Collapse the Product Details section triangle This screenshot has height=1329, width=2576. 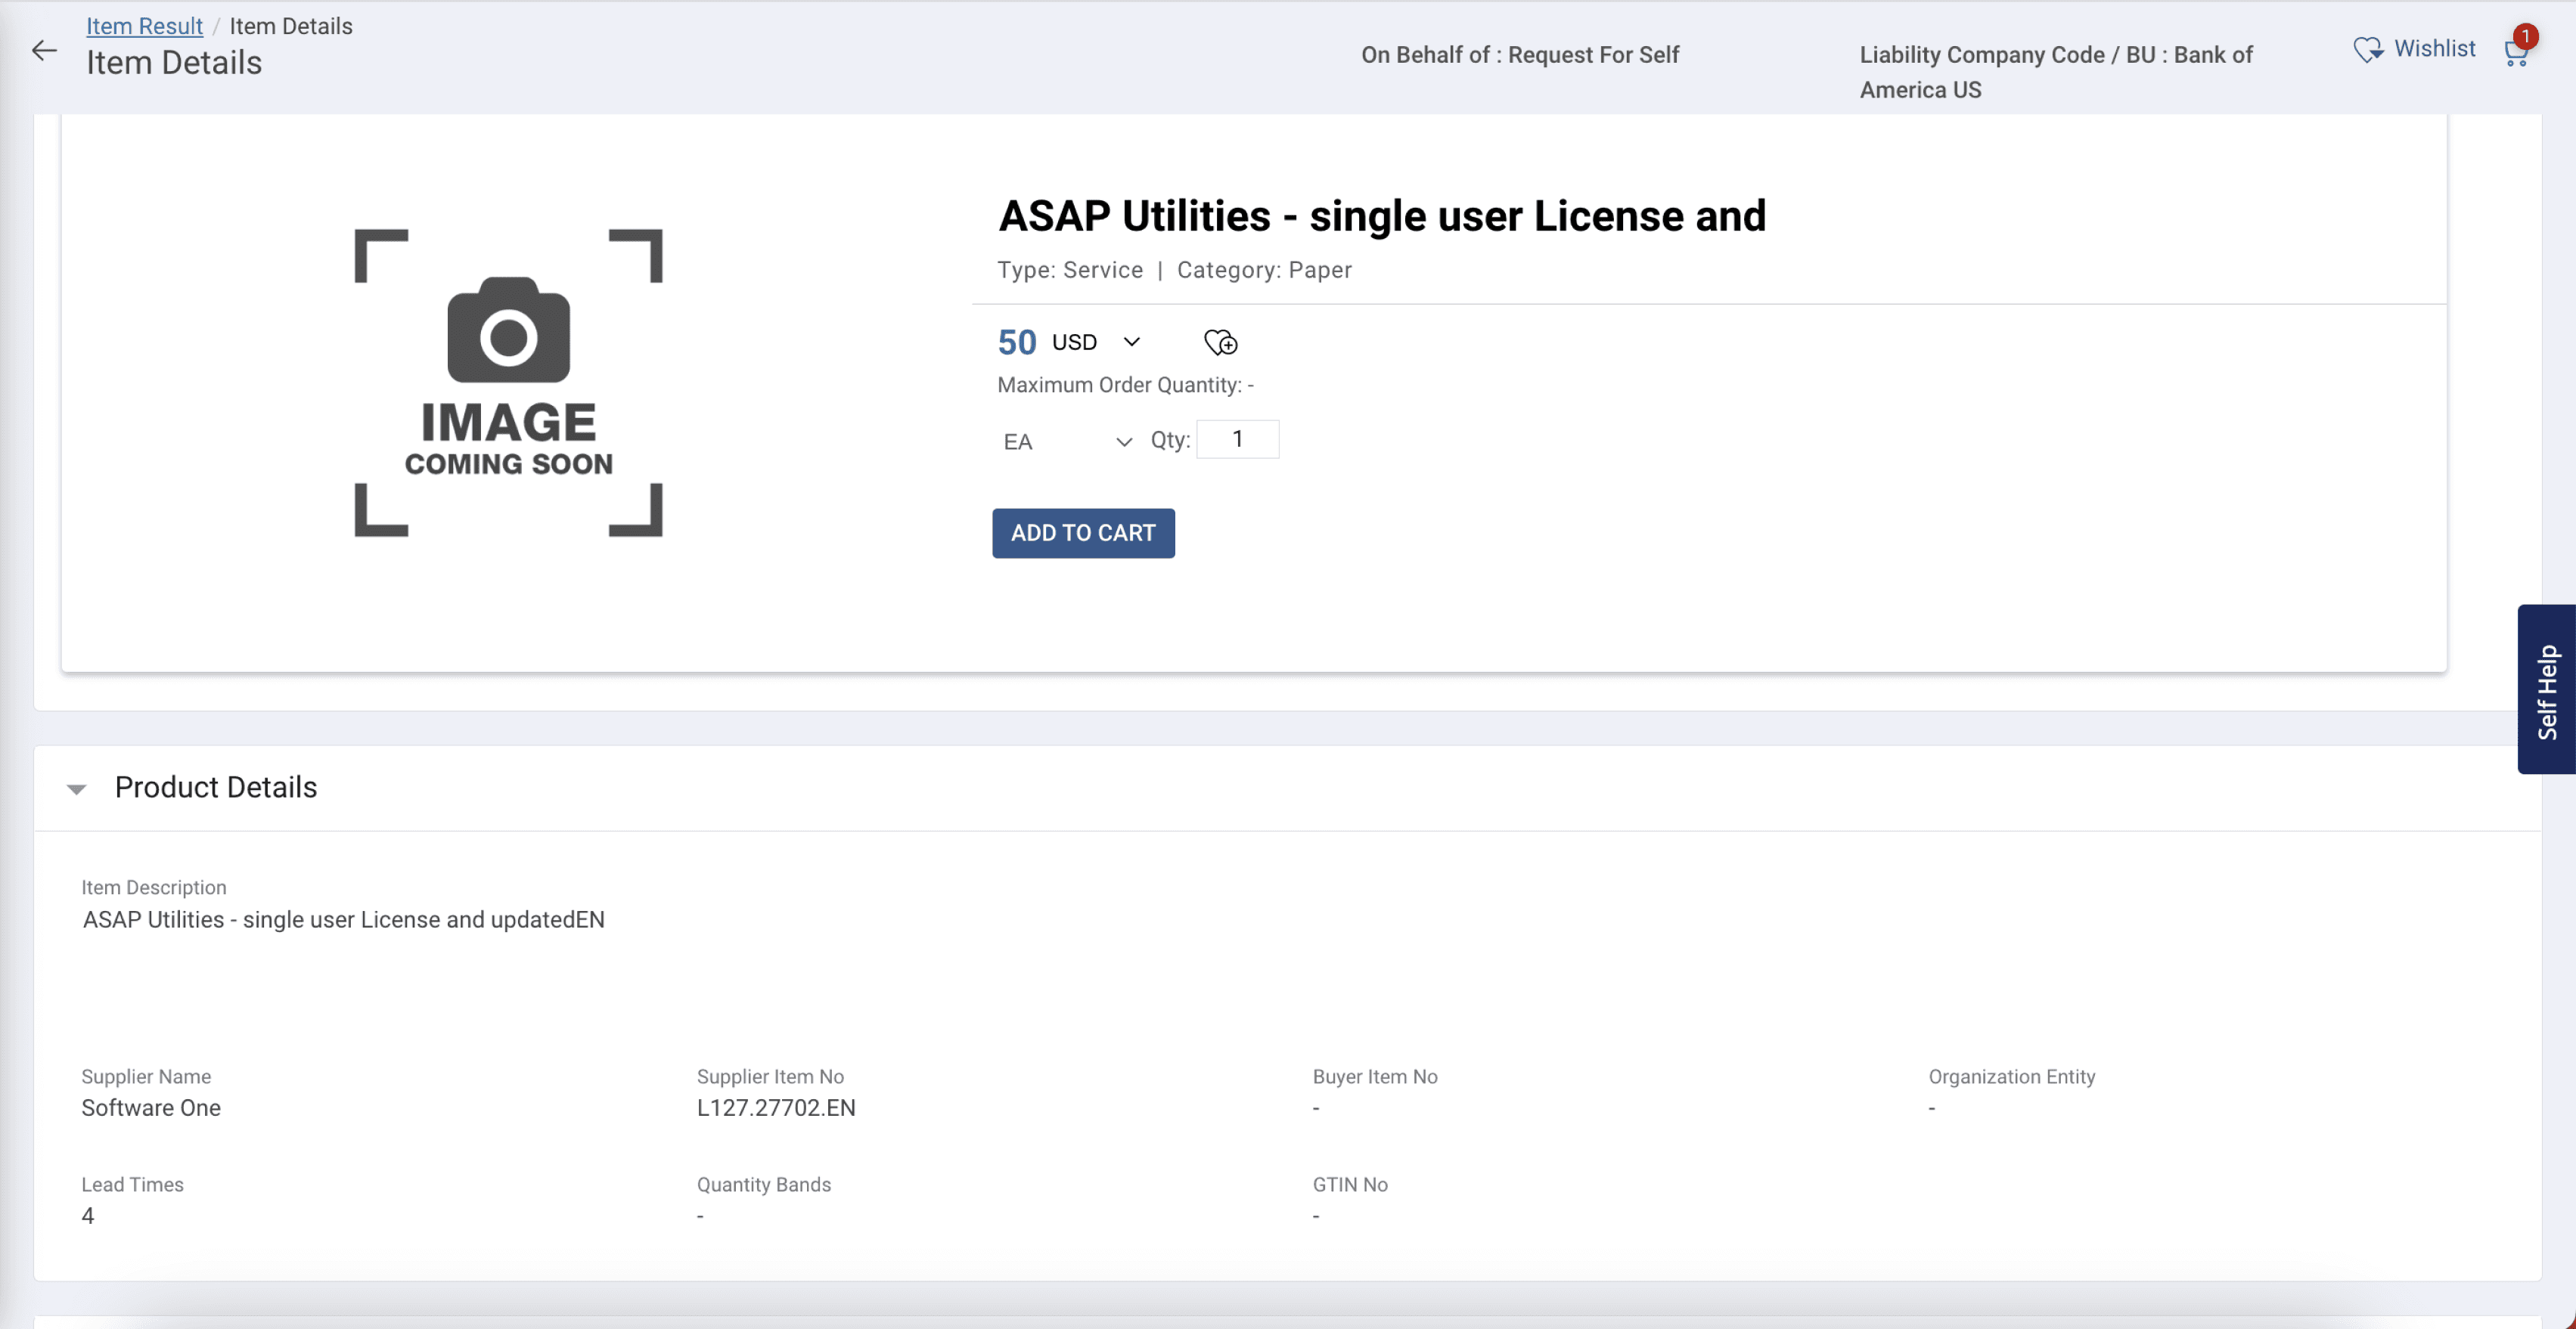click(76, 789)
